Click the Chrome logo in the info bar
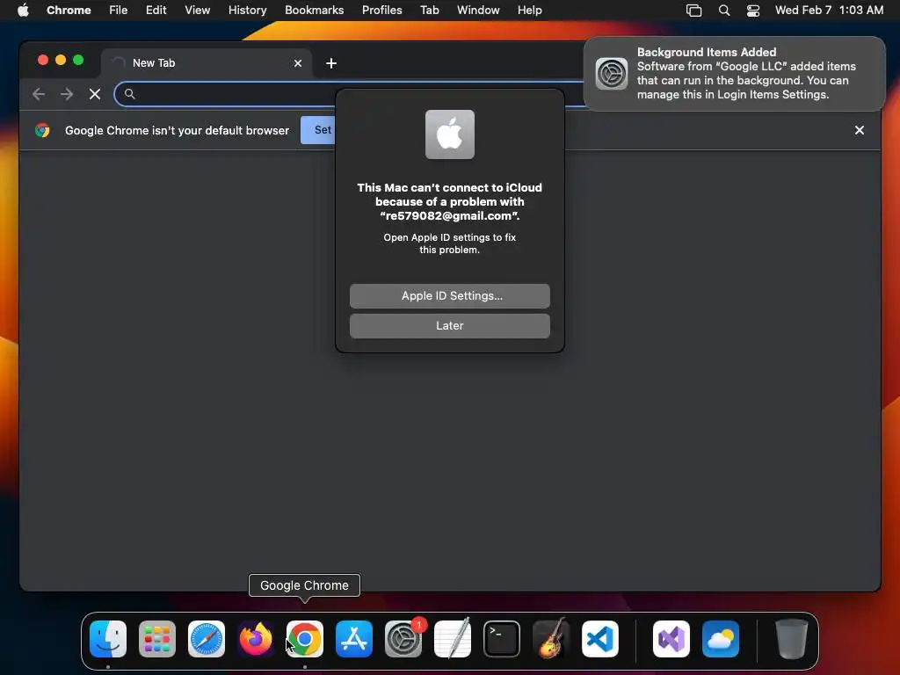The width and height of the screenshot is (900, 675). tap(42, 130)
